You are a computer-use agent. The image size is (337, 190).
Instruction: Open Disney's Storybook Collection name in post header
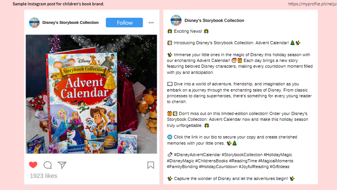pos(70,23)
